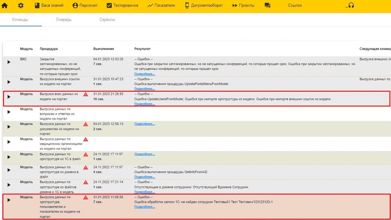
Task: Go to the home page icon
Action: 5,6
